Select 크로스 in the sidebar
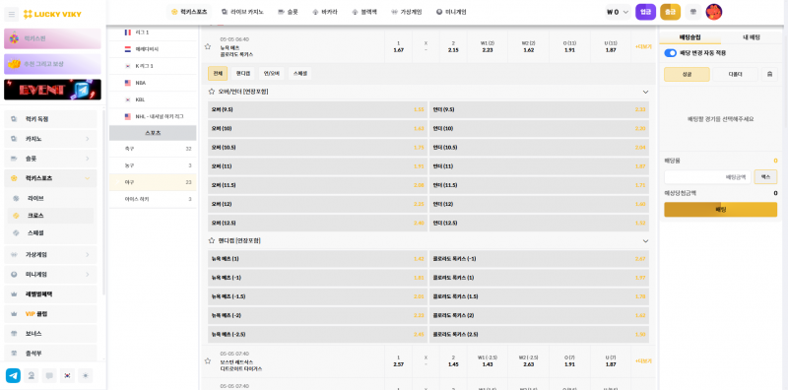 pos(50,216)
